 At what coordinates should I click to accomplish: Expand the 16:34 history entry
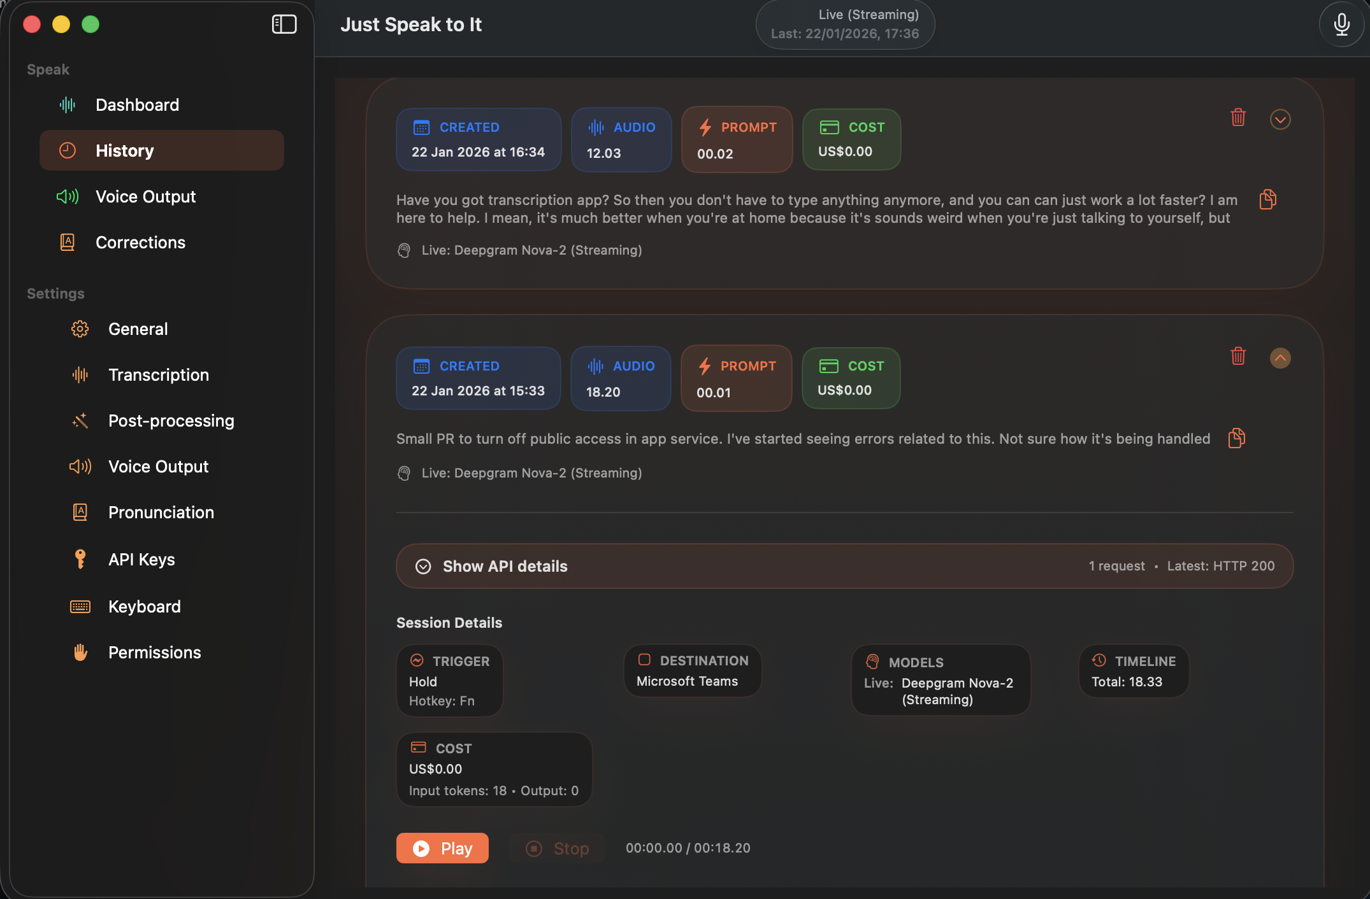pyautogui.click(x=1280, y=119)
